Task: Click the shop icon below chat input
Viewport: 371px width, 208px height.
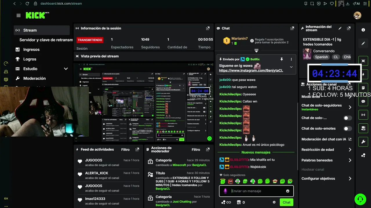Action: [x=239, y=202]
